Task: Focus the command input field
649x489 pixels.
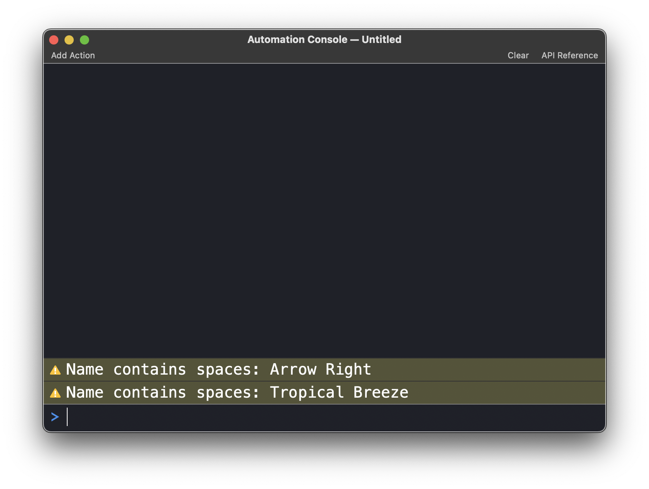Action: click(330, 417)
